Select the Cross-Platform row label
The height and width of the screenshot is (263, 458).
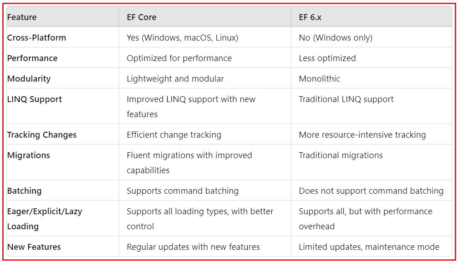tap(36, 38)
